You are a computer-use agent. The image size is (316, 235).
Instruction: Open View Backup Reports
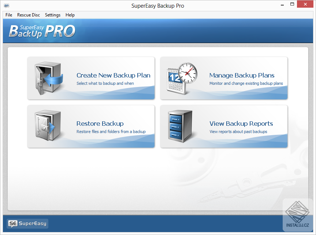click(x=241, y=124)
